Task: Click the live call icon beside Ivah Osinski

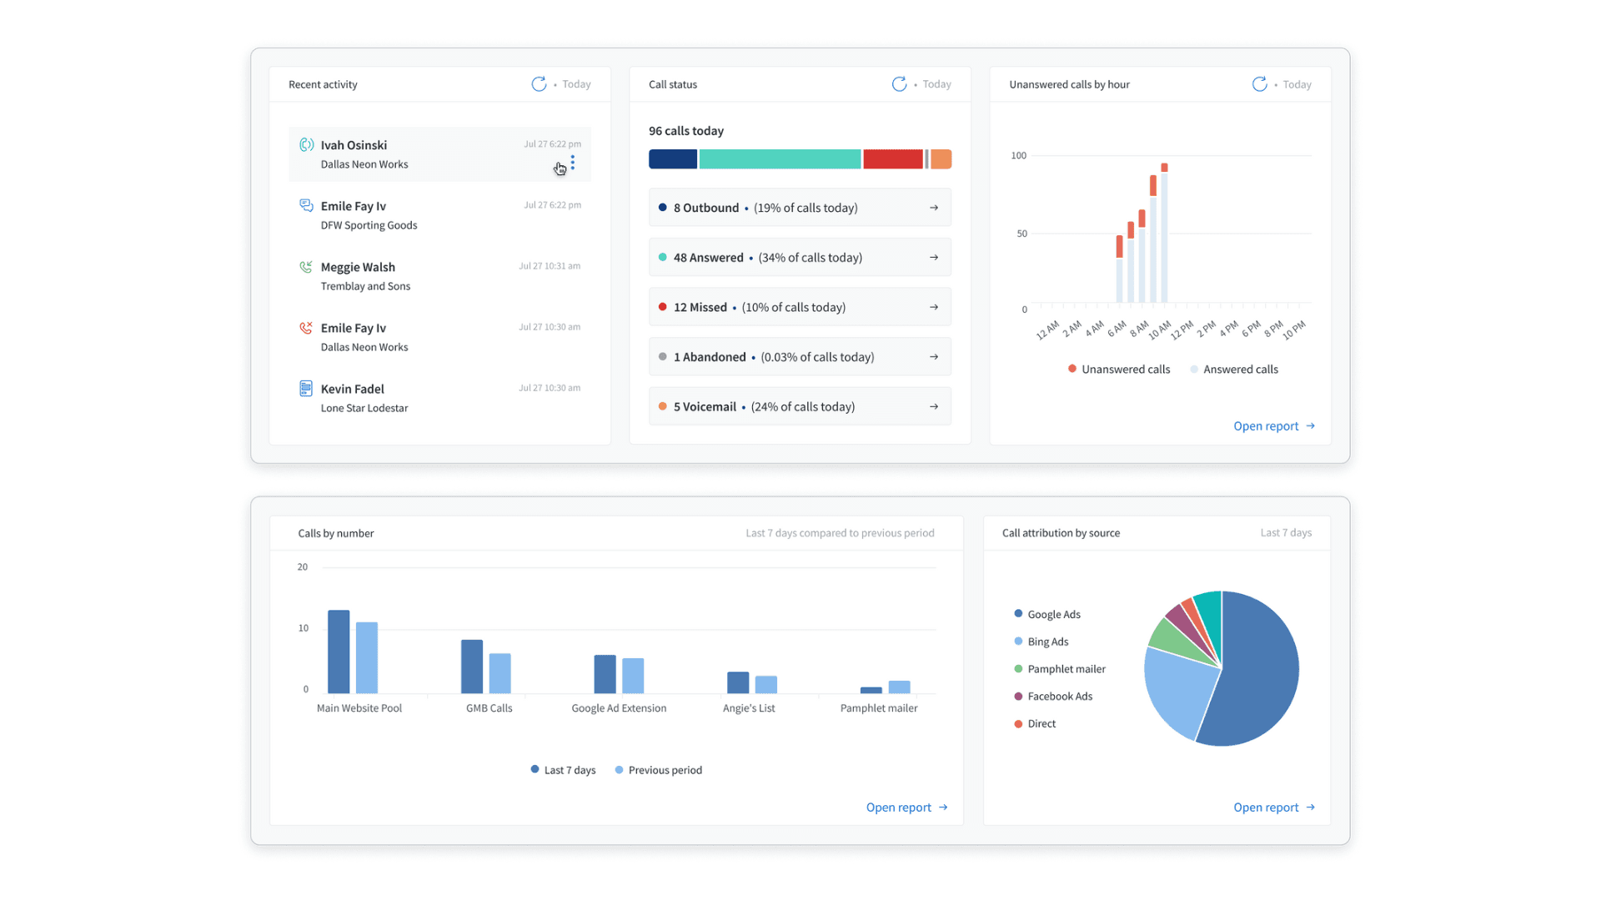Action: coord(306,145)
